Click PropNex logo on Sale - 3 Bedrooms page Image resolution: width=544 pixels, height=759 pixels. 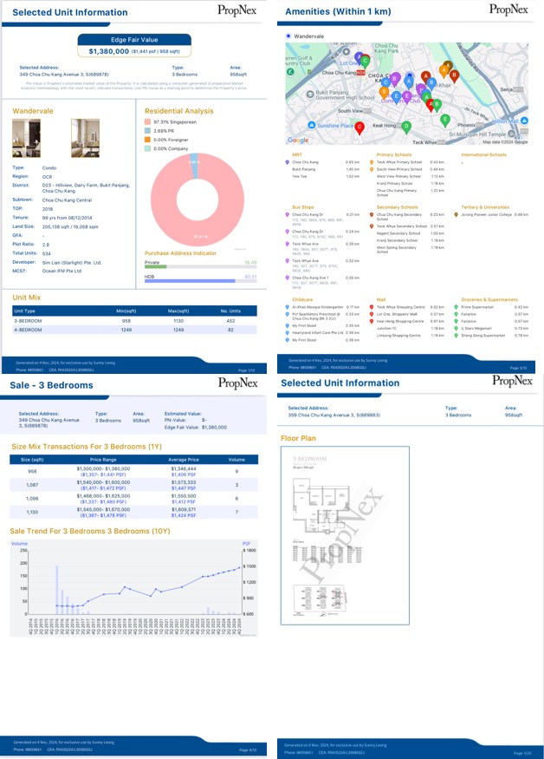coord(237,383)
